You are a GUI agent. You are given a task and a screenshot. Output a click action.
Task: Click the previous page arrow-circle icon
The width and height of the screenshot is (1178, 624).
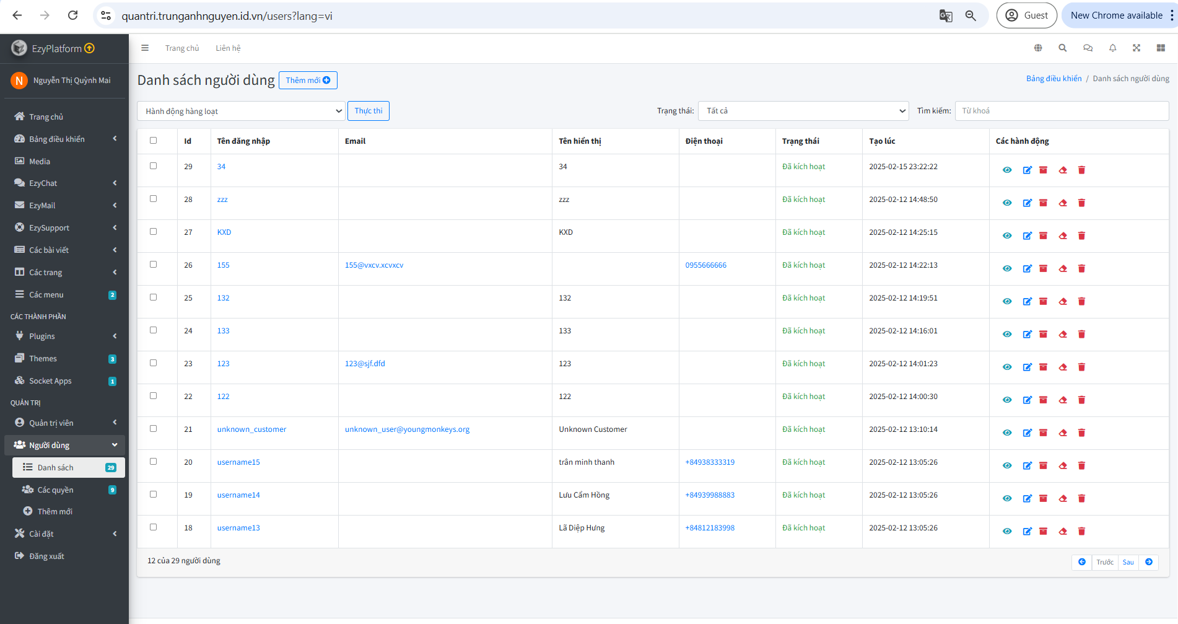tap(1082, 562)
